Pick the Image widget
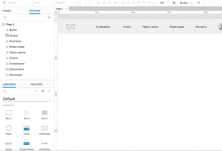 [x=27, y=130]
